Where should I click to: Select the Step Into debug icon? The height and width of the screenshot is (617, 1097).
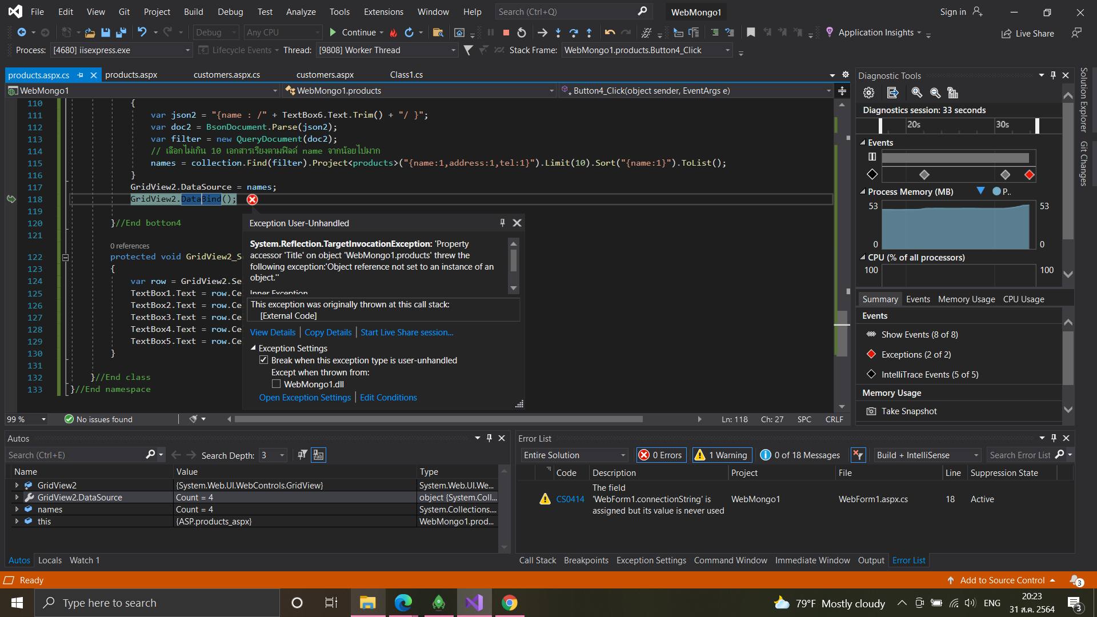[x=558, y=33]
